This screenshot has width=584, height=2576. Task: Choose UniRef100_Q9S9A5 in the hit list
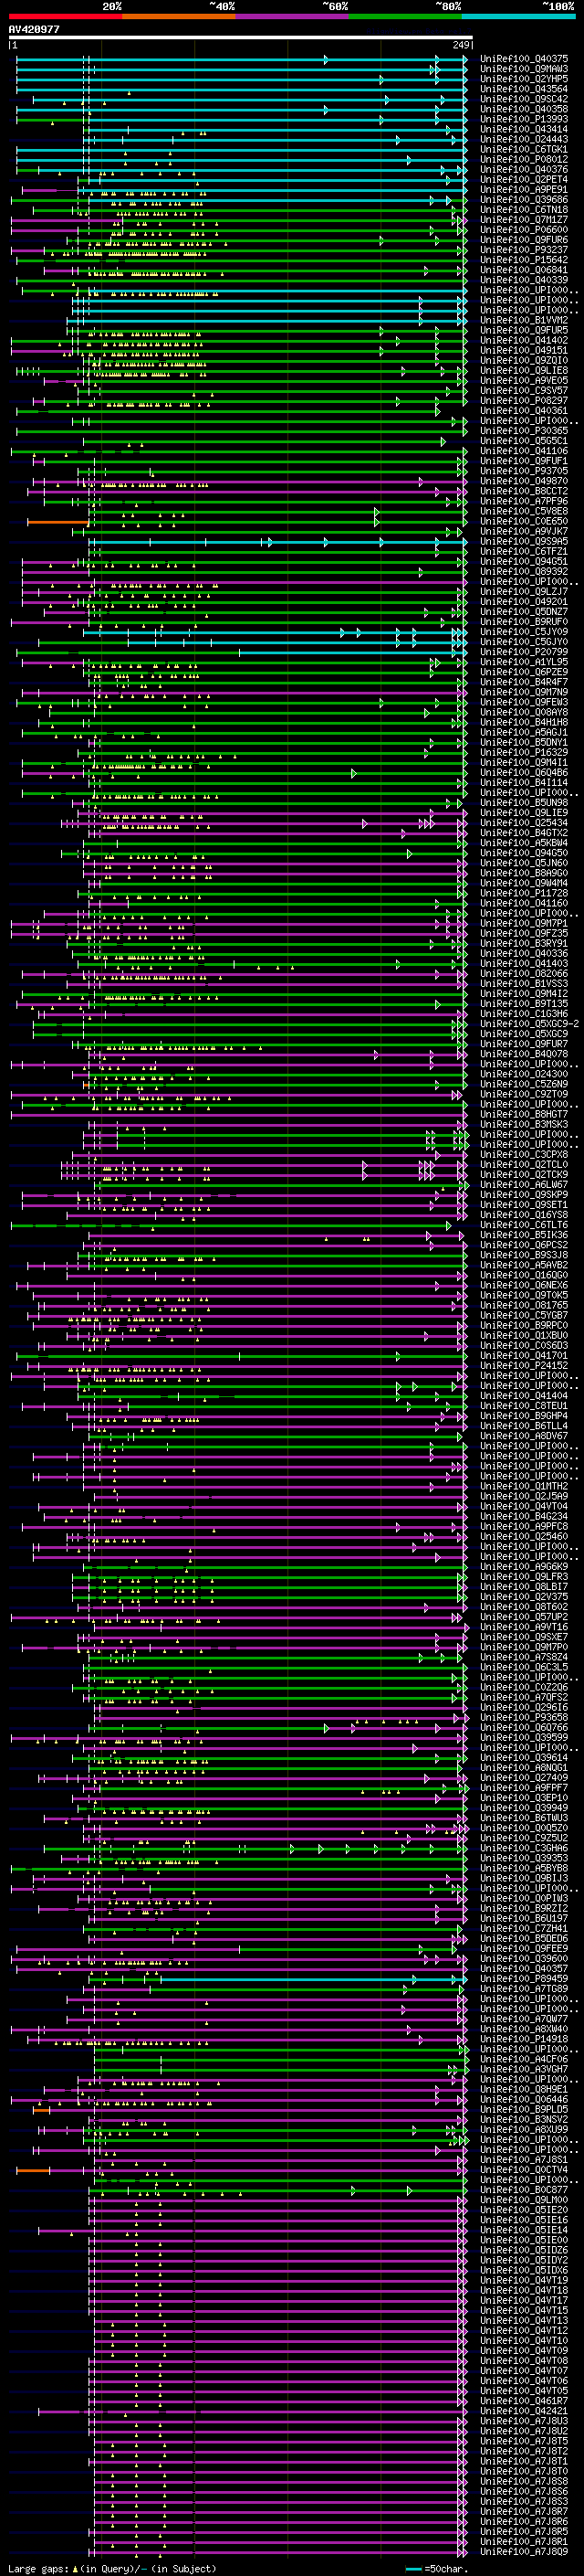pyautogui.click(x=524, y=541)
